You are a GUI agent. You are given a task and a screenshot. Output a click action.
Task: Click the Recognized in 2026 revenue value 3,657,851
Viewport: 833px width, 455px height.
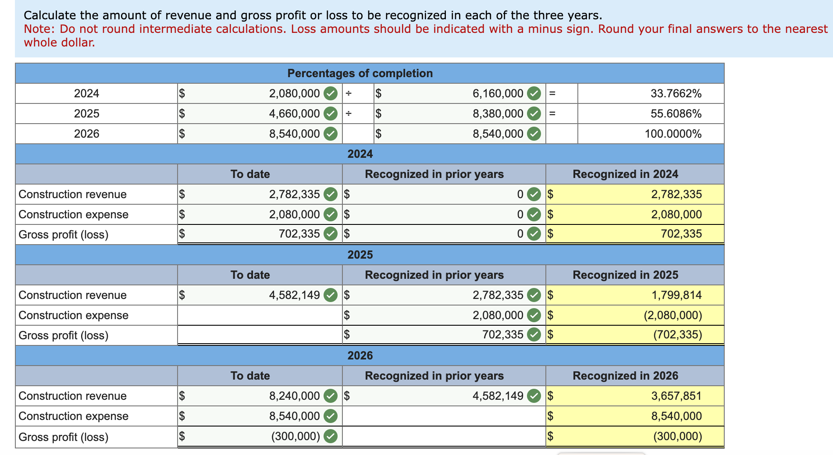[x=676, y=396]
